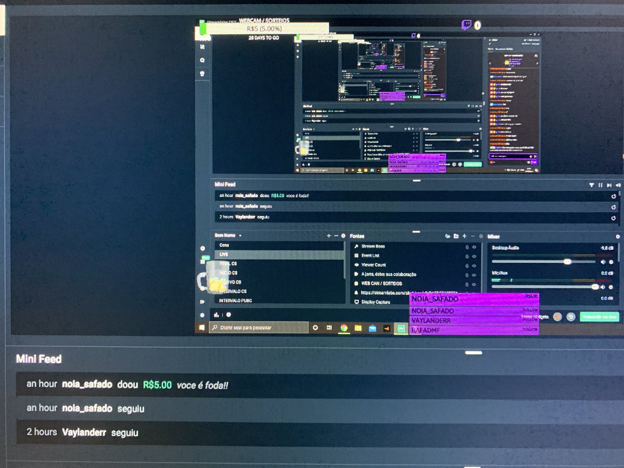Open source properties gear in the Fontes header

(481, 236)
